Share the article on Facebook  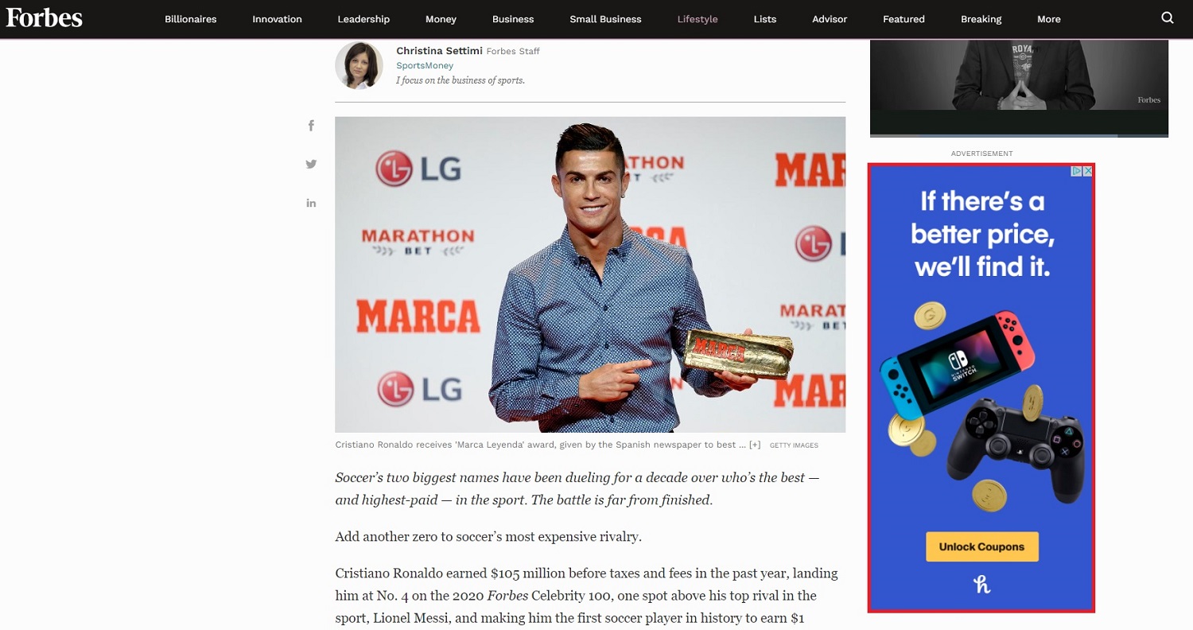point(311,125)
